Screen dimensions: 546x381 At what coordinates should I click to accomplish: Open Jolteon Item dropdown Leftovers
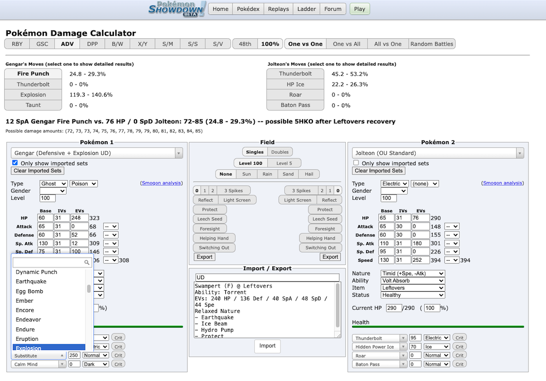tap(412, 288)
